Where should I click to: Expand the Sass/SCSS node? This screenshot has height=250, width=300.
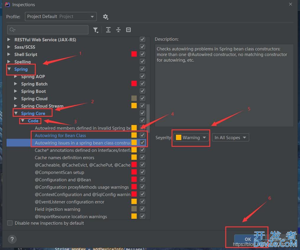[9, 47]
